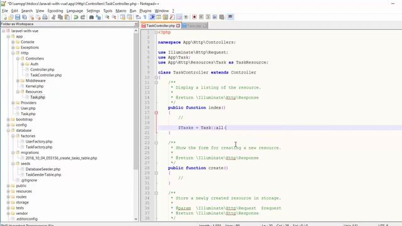Toggle Synchronize Horizontal Scrolling
The height and width of the screenshot is (226, 402).
(129, 17)
